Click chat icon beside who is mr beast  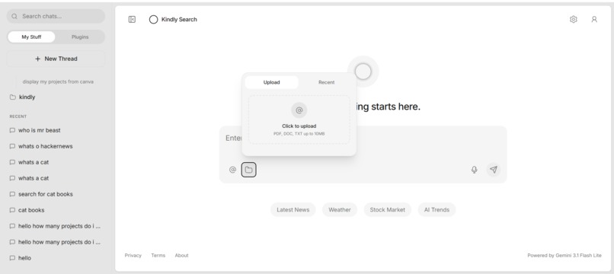pyautogui.click(x=12, y=130)
